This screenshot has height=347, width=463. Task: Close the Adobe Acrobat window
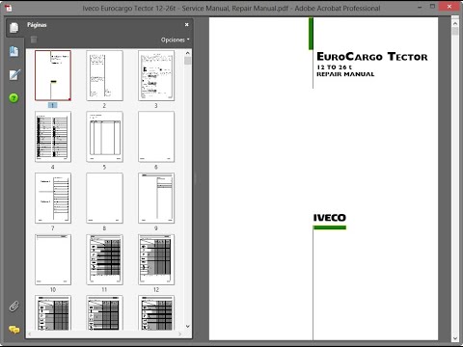[x=449, y=7]
